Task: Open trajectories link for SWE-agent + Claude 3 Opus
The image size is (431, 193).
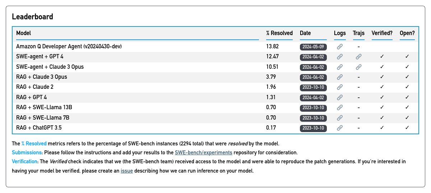Action: click(358, 67)
